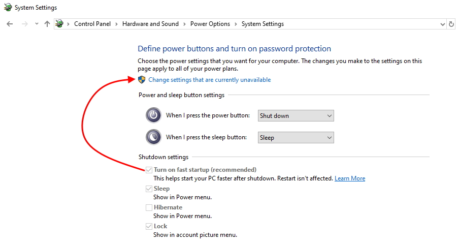Viewport: 458px width, 245px height.
Task: Click the power button icon
Action: (154, 115)
